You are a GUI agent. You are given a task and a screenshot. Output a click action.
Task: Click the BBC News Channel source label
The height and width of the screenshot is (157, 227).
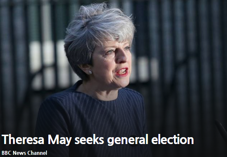point(24,153)
